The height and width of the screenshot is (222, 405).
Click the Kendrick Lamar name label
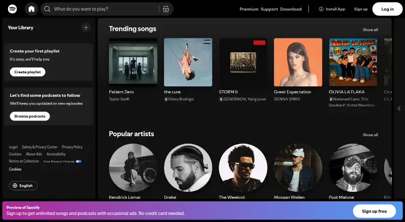point(125,197)
